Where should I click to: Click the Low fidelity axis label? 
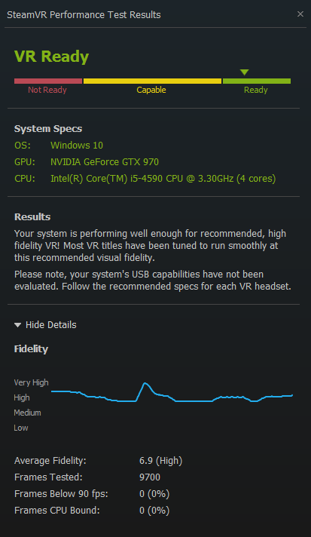click(x=21, y=428)
